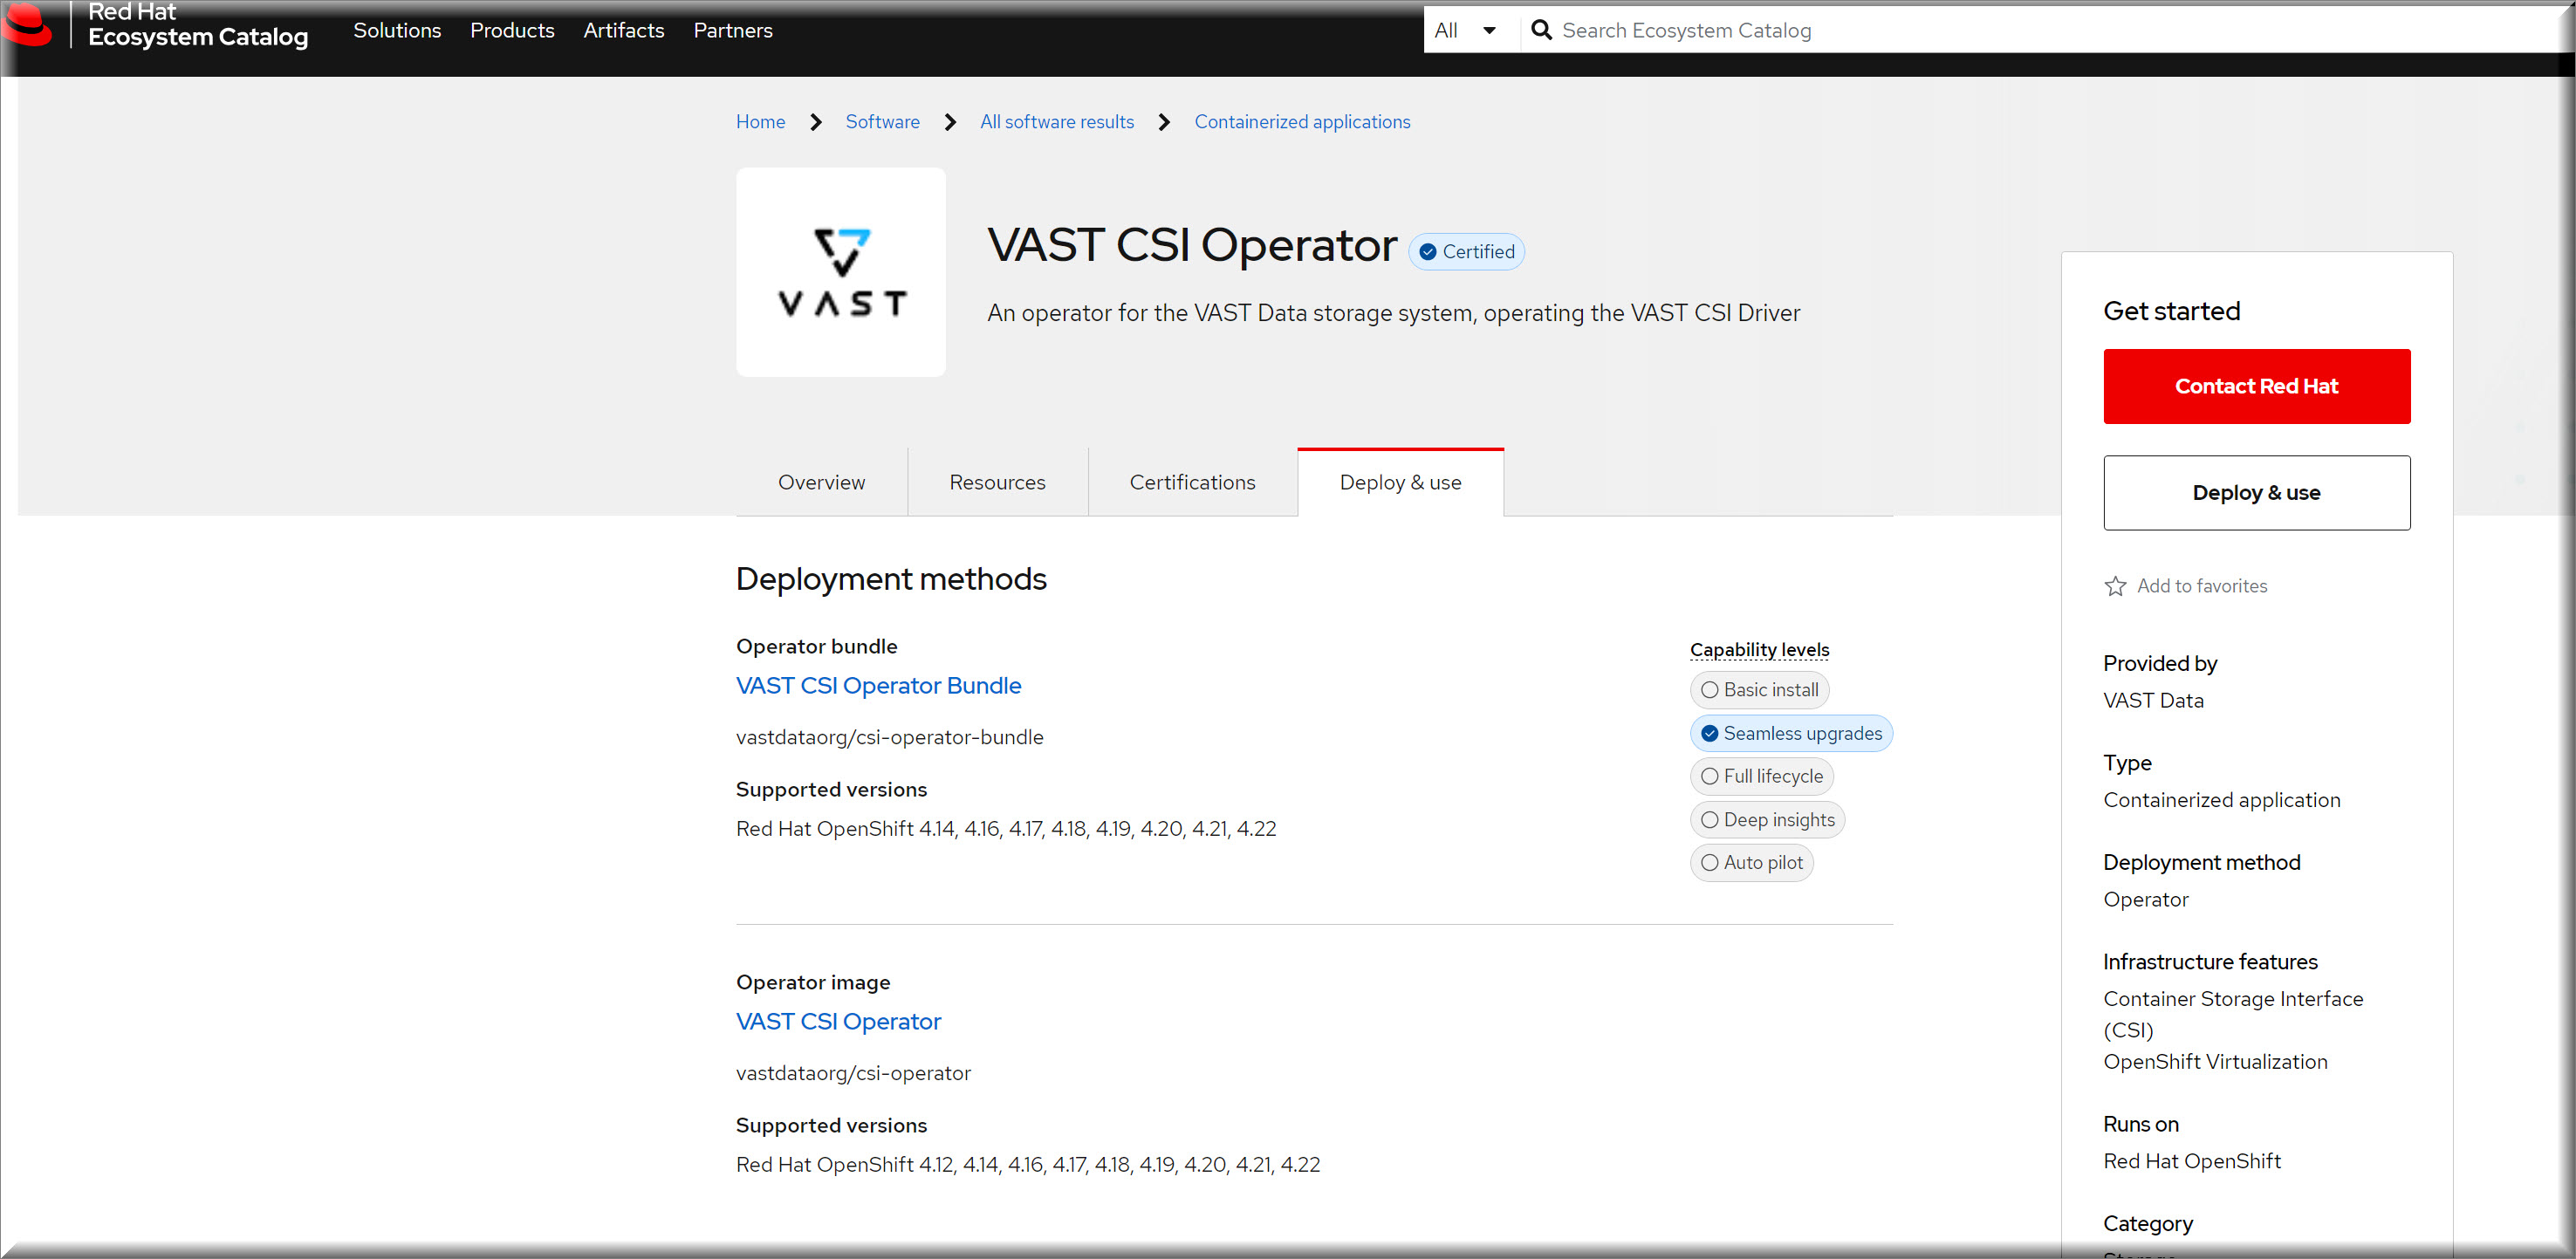Image resolution: width=2576 pixels, height=1259 pixels.
Task: Select the Full lifecycle capability level
Action: [1761, 777]
